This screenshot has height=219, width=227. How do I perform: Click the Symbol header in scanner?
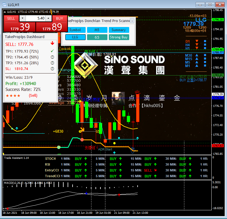click(75, 30)
